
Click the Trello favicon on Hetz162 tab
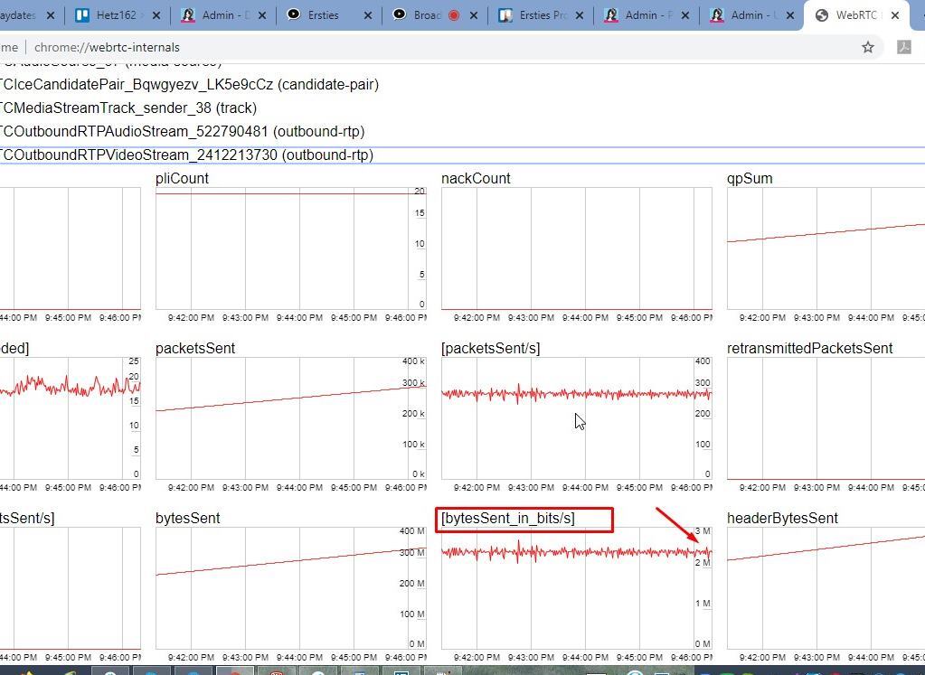[82, 15]
